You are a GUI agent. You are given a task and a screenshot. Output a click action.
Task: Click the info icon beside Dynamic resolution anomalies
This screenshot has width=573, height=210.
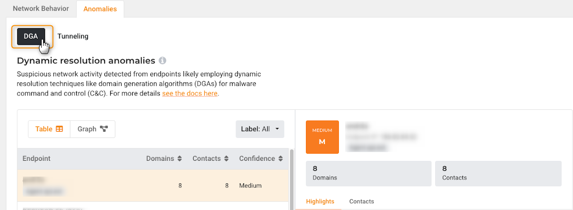point(162,61)
